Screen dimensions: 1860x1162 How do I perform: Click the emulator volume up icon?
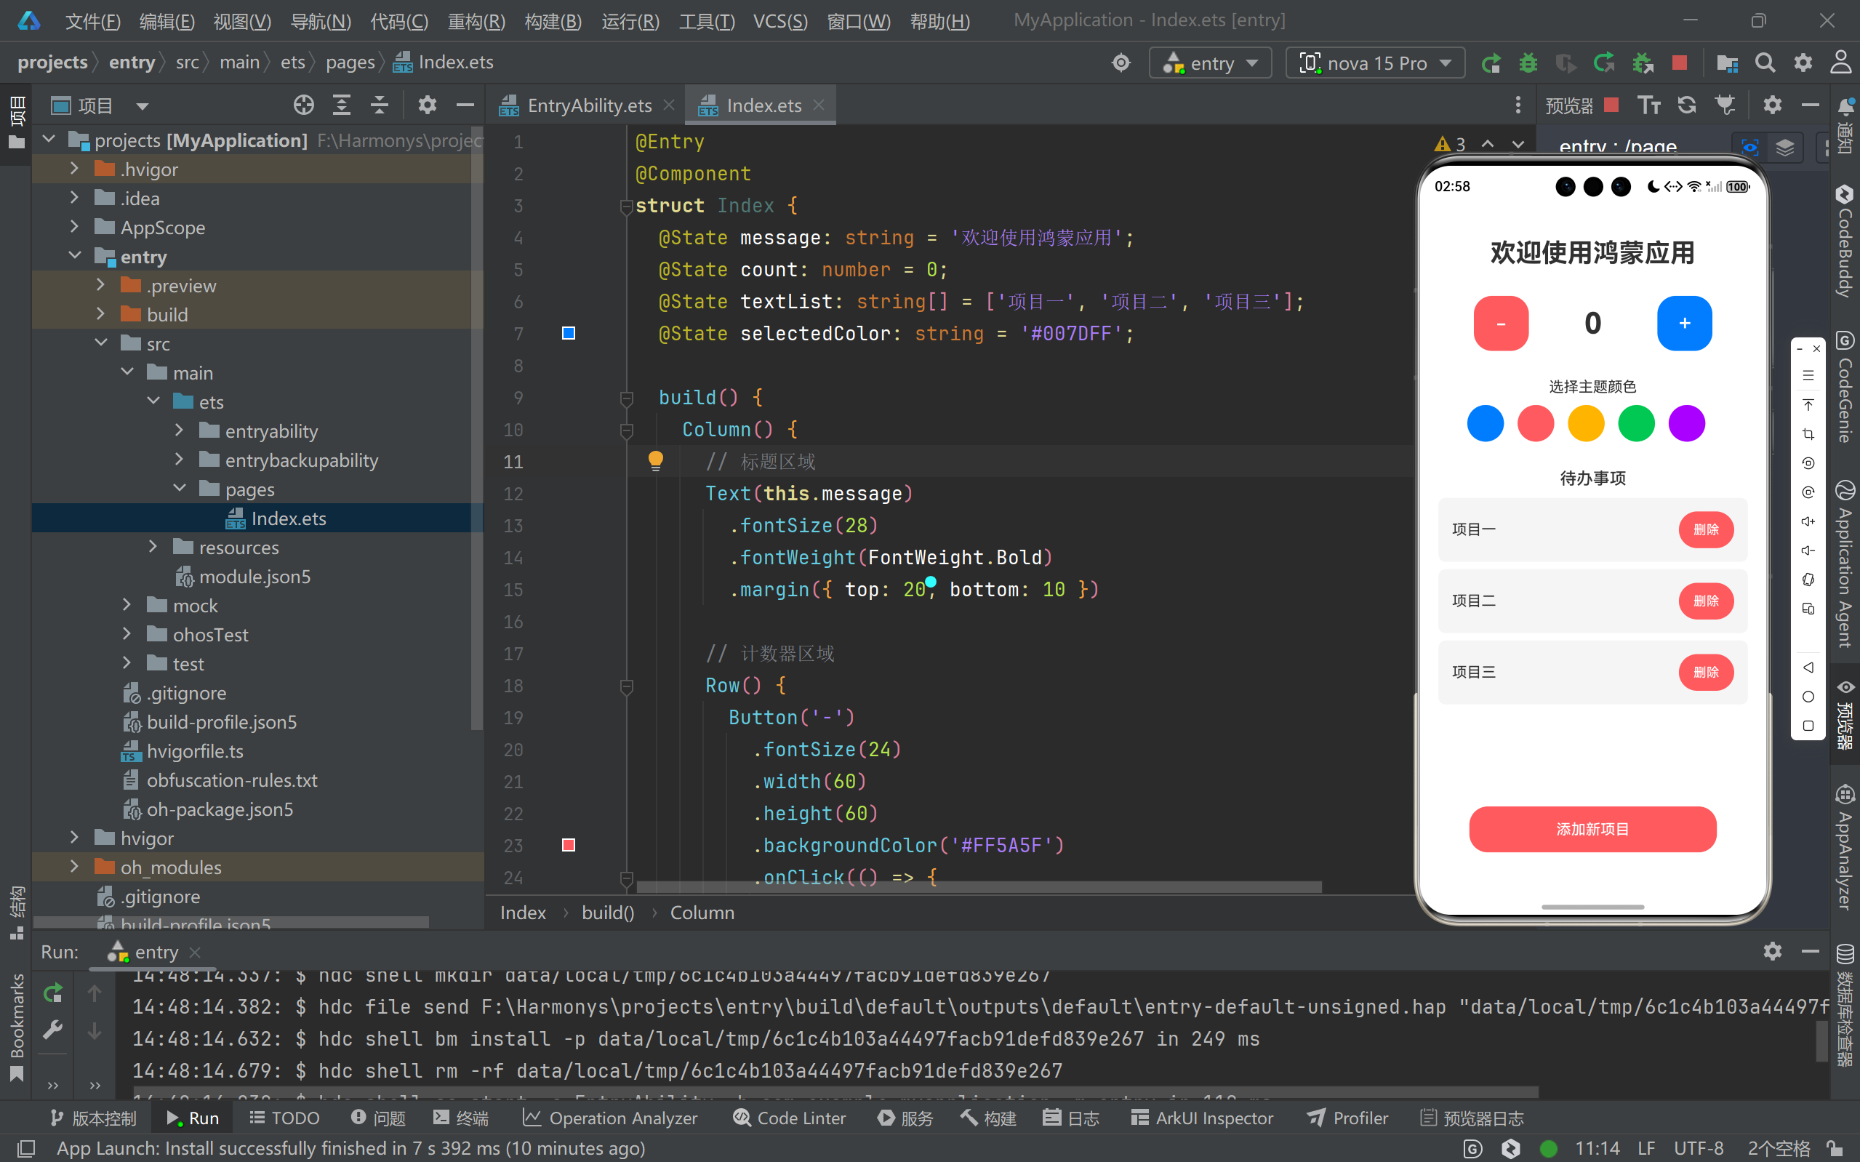coord(1808,521)
